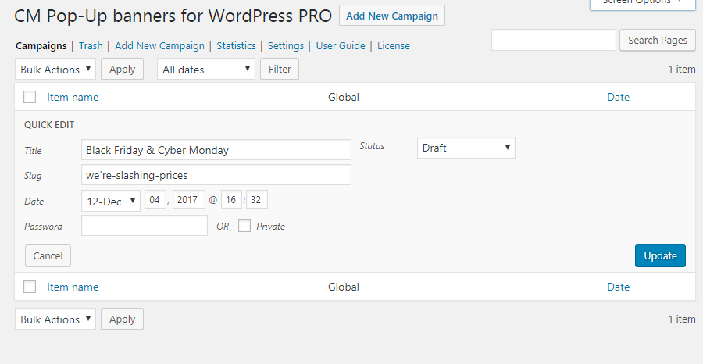Open the month dropdown showing 12-Dec
703x364 pixels.
[x=111, y=201]
